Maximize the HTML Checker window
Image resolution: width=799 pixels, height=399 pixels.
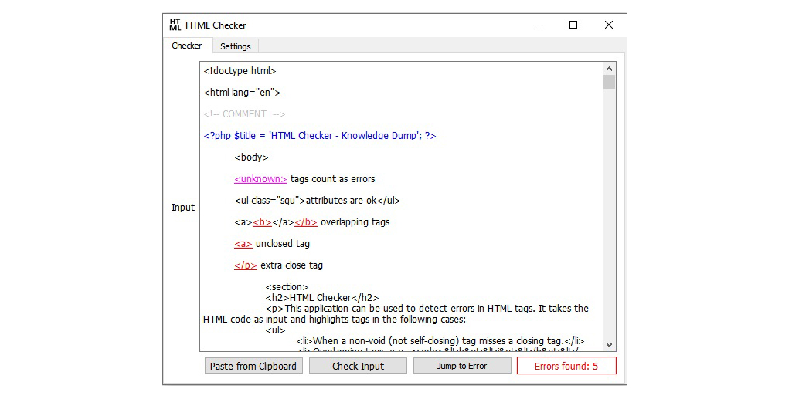click(573, 25)
